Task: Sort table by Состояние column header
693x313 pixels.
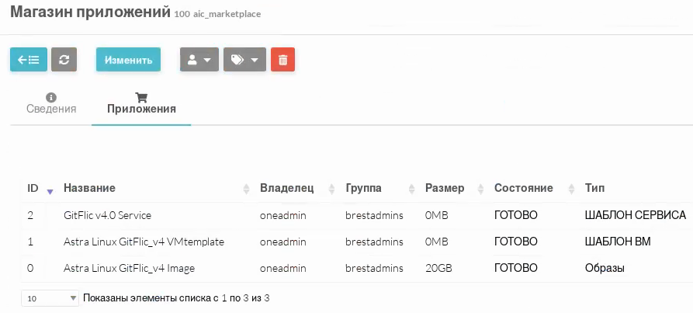Action: (523, 189)
